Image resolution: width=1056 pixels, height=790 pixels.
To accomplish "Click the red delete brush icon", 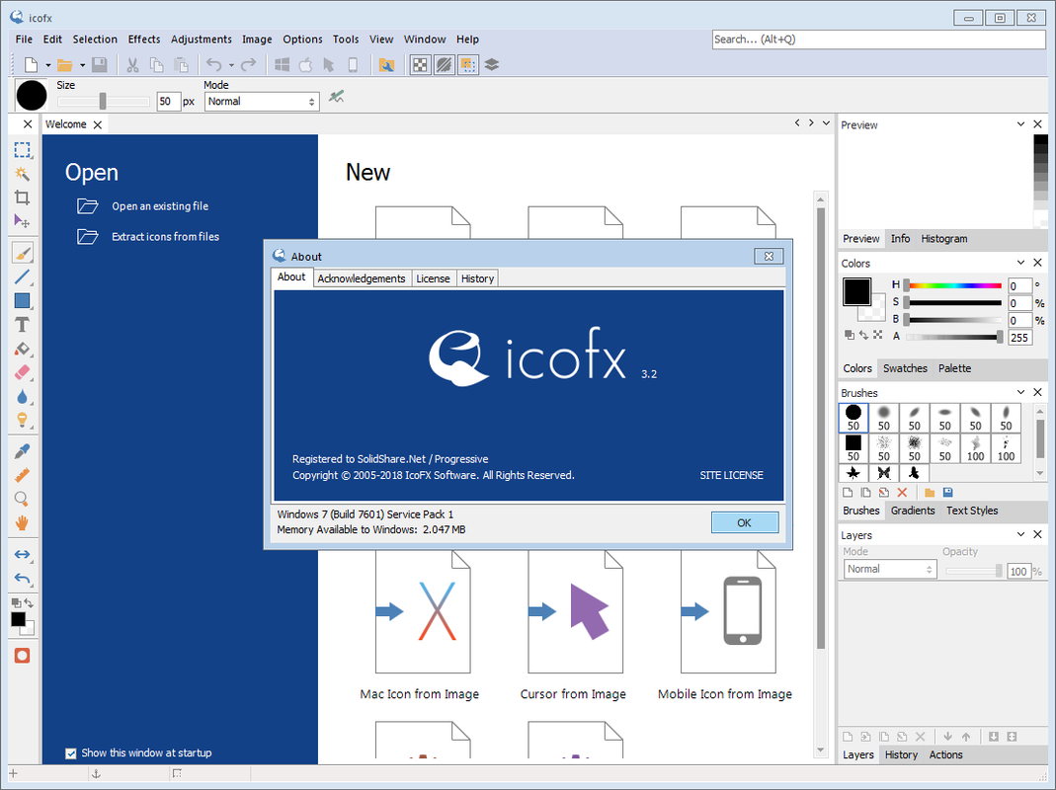I will (903, 493).
